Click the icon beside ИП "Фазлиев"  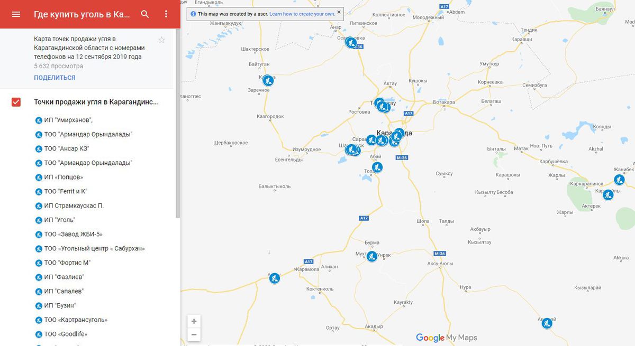39,277
